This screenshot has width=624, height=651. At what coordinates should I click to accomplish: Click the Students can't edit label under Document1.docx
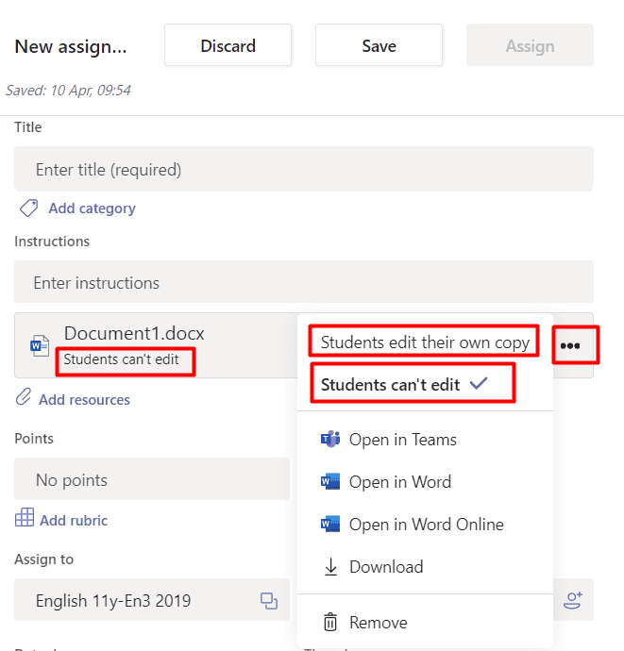coord(121,359)
